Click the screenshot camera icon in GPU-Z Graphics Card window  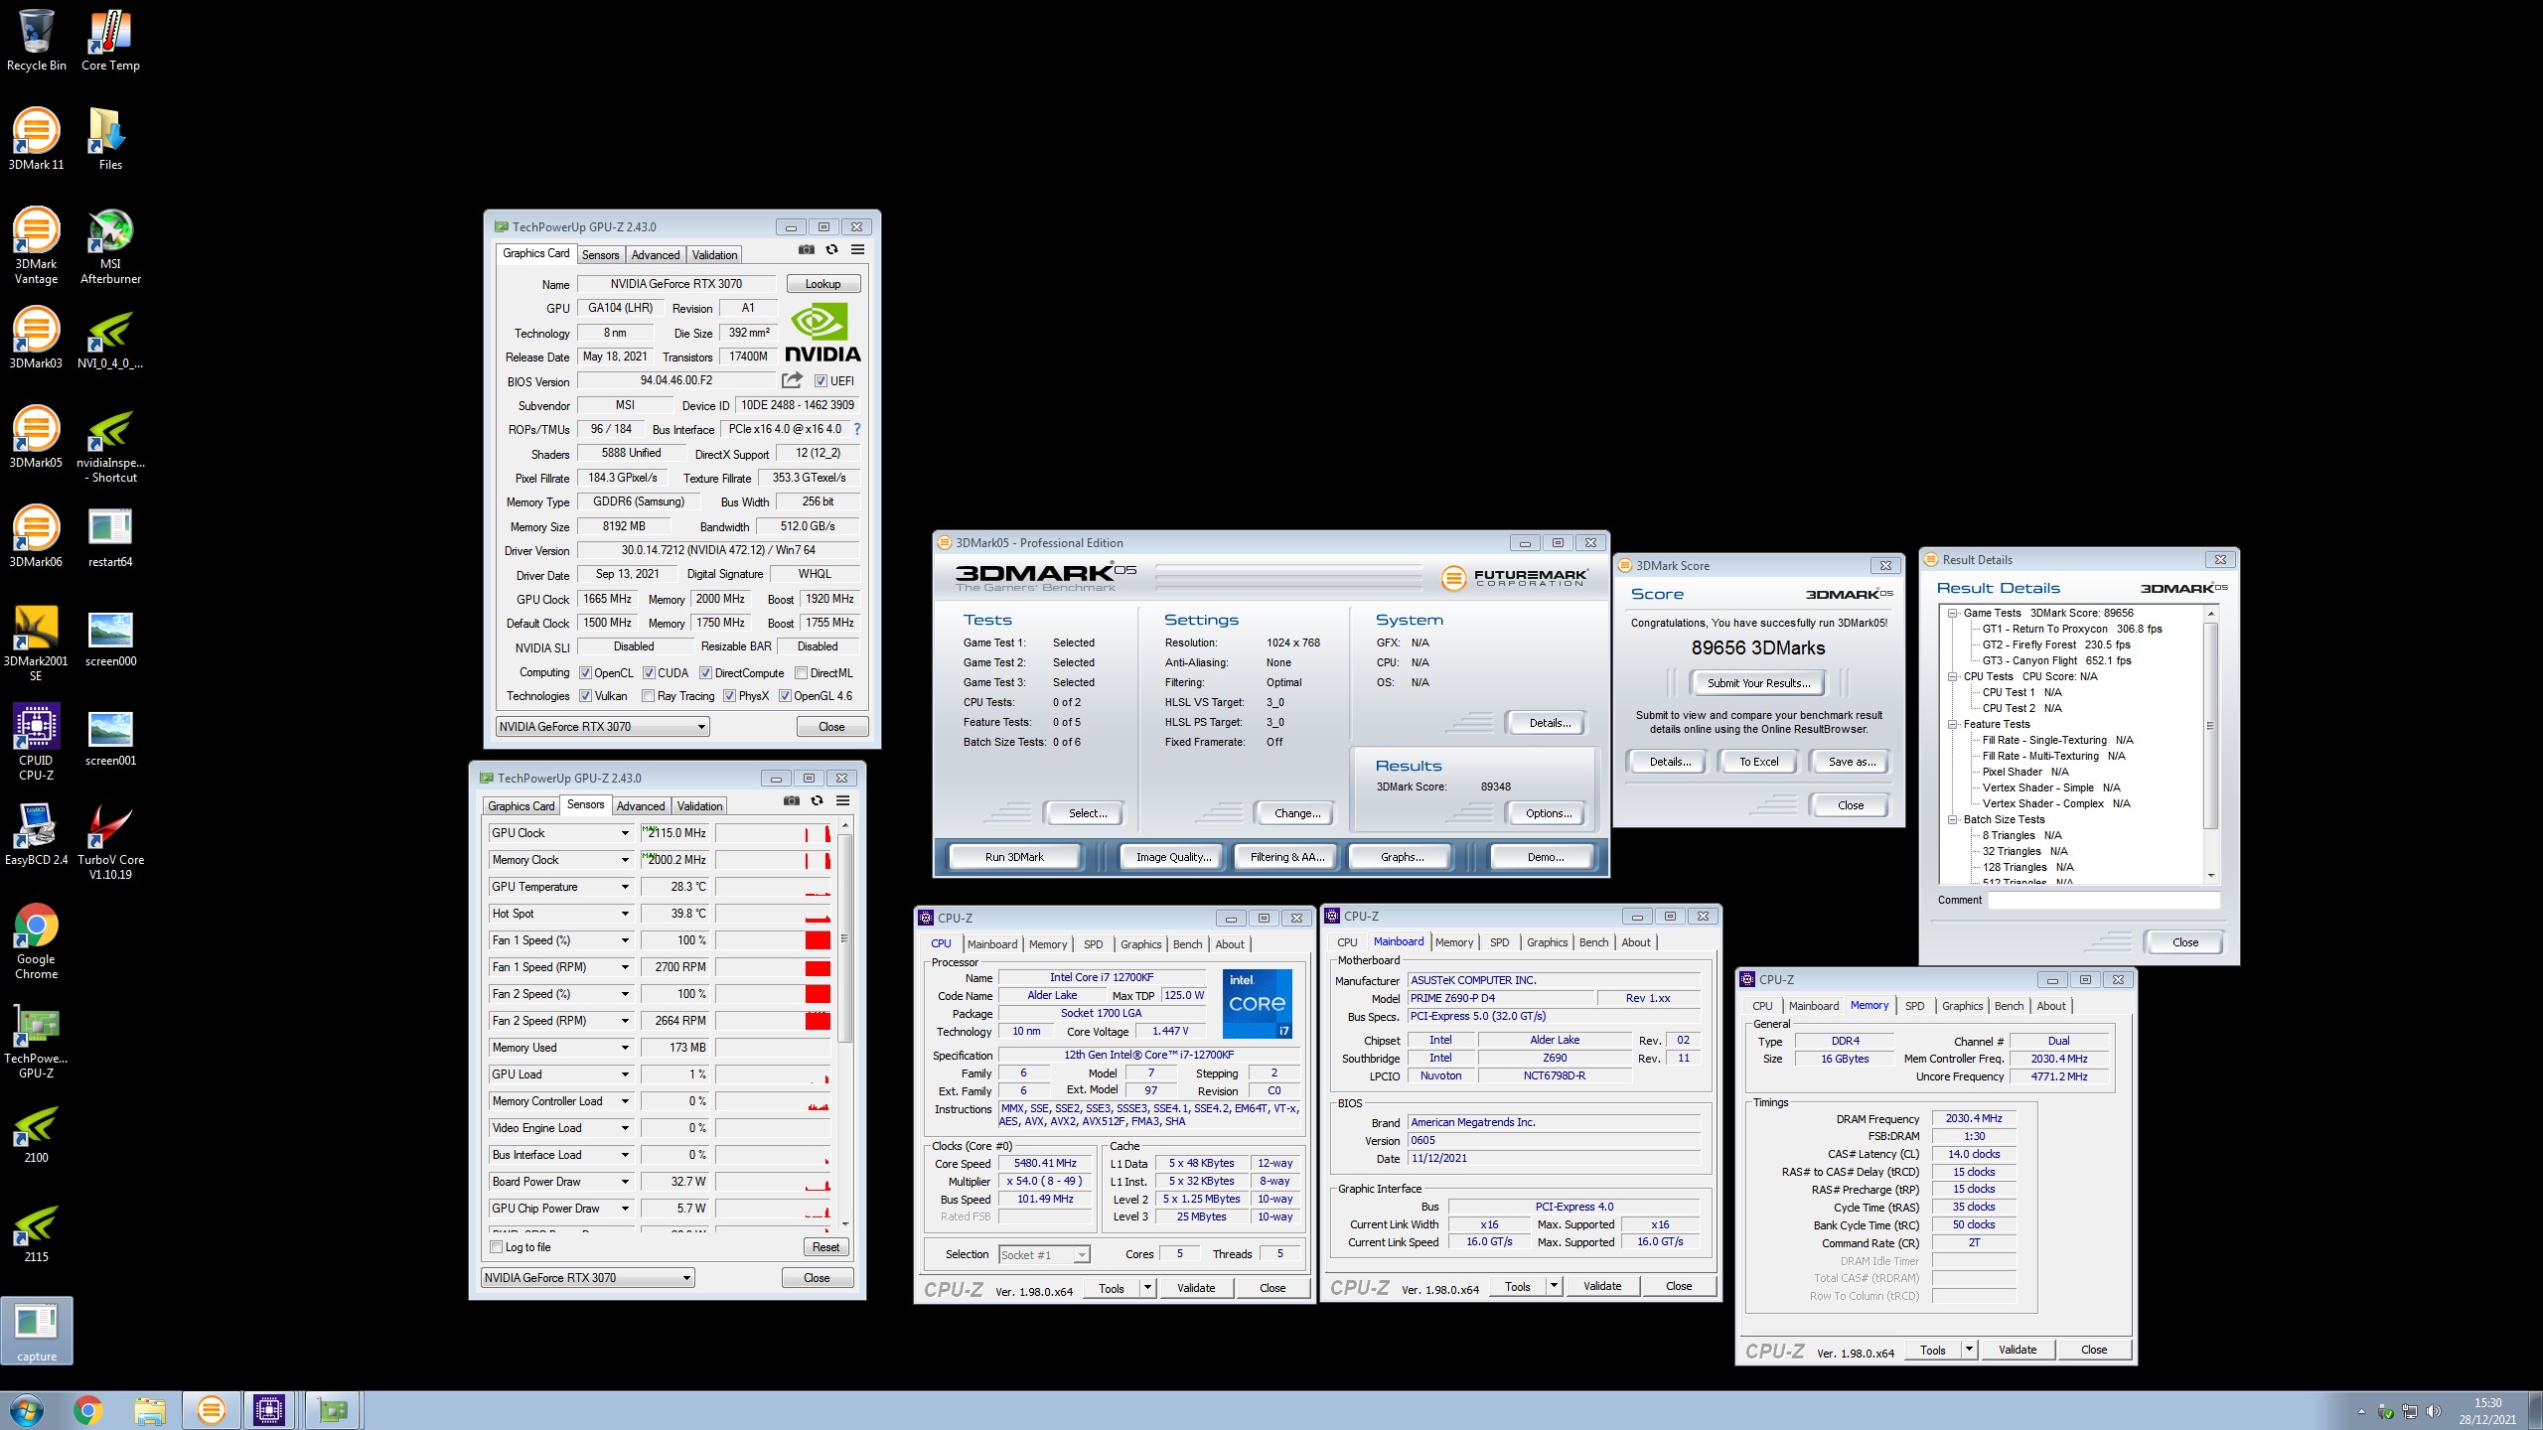click(x=807, y=250)
